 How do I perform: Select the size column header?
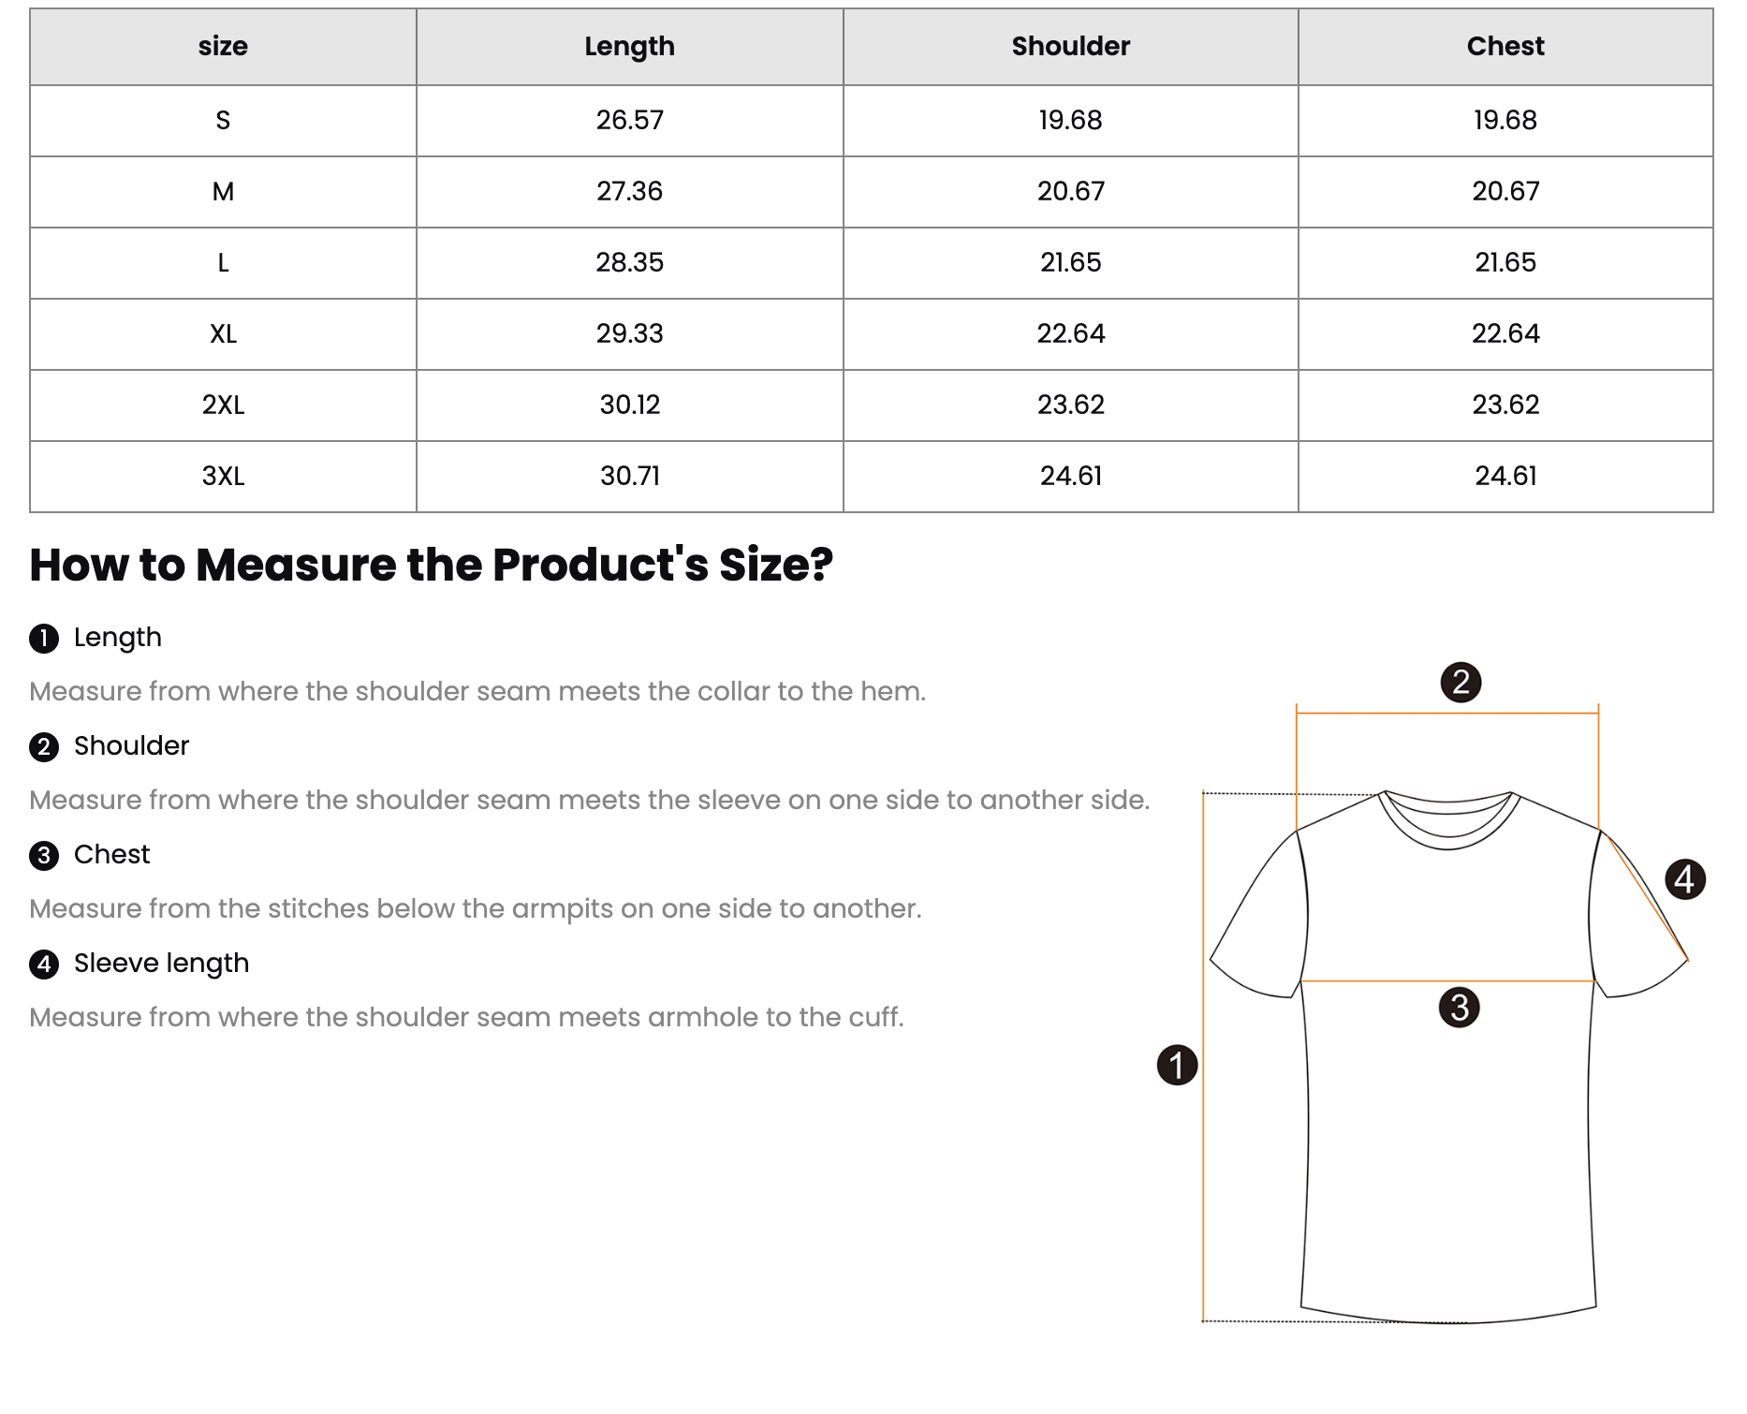coord(223,47)
